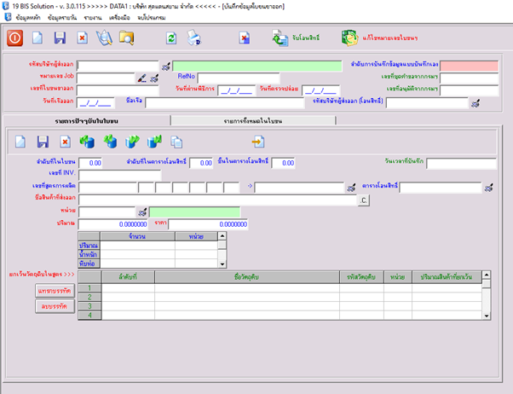513x394 pixels.
Task: Open the จบโปรแกรม menu
Action: click(x=152, y=18)
